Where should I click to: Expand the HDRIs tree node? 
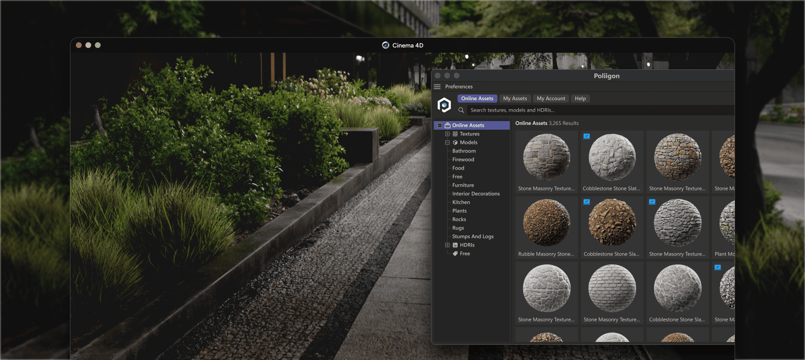click(447, 245)
